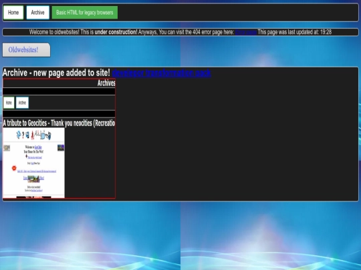The height and width of the screenshot is (270, 361).
Task: Click the blue swirl icon in Geocities preview
Action: coord(19,135)
